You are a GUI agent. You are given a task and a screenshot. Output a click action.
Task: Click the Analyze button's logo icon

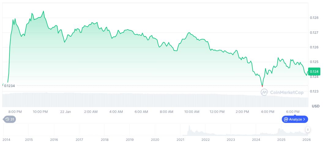tap(286, 119)
